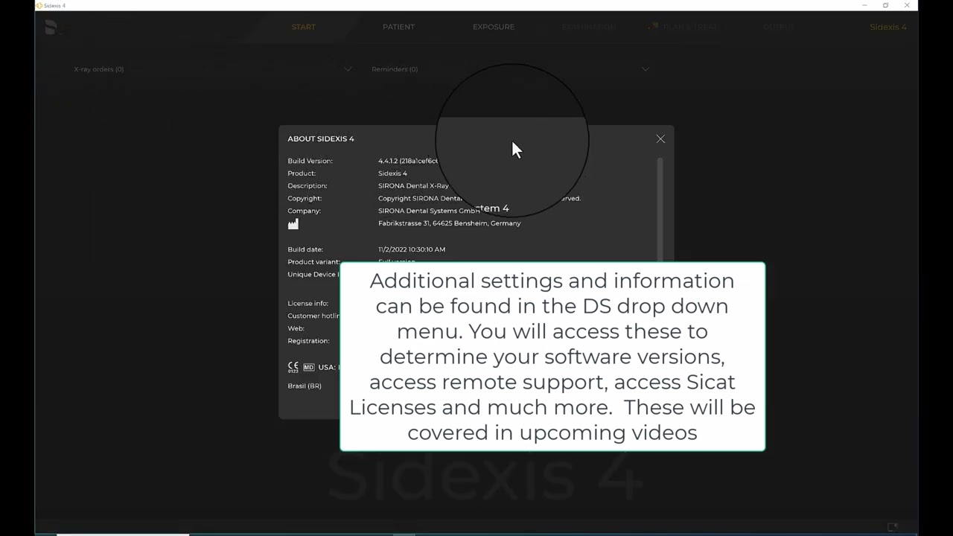Select the Company label
This screenshot has width=953, height=536.
(x=304, y=211)
